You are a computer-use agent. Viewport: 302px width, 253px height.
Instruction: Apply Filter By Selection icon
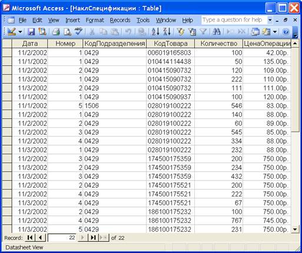181,32
